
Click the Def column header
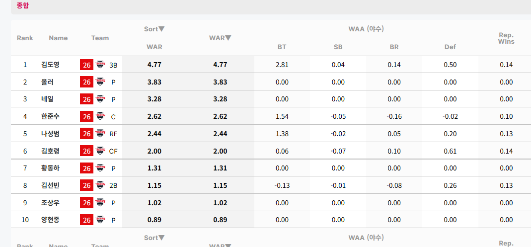[450, 47]
